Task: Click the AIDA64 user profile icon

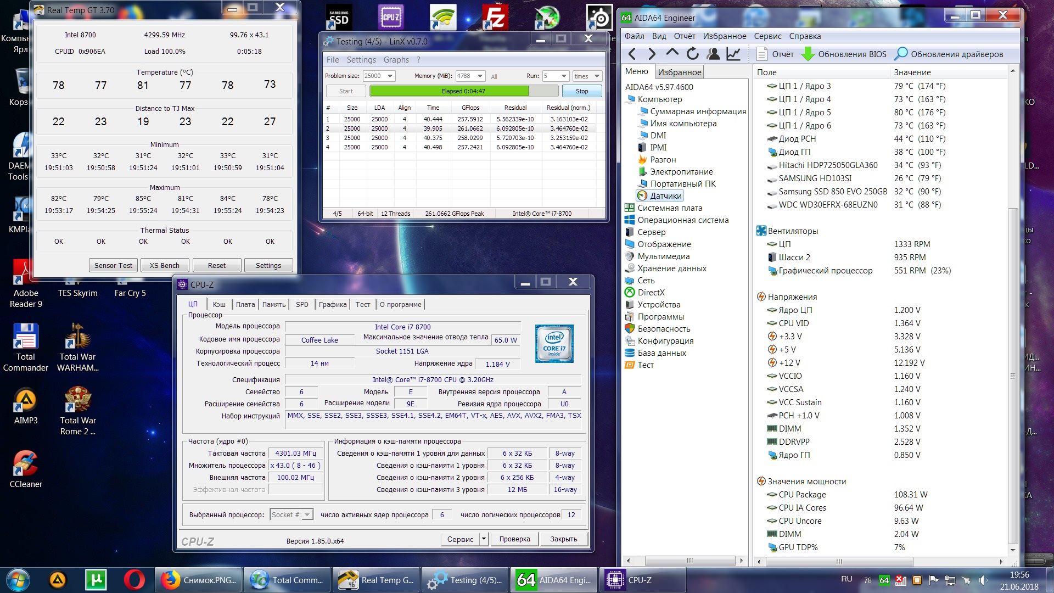Action: click(713, 54)
